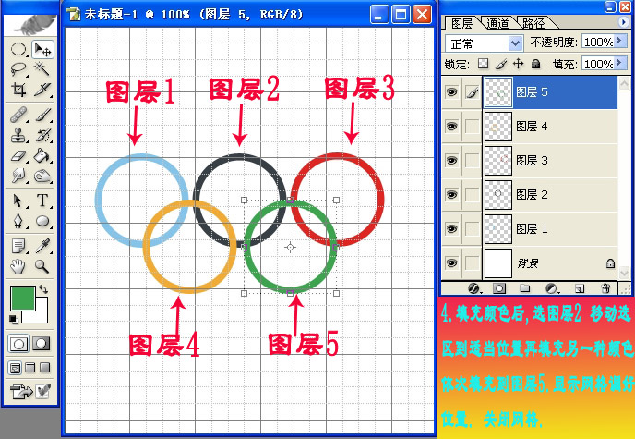Select the Healing Brush tool

18,116
